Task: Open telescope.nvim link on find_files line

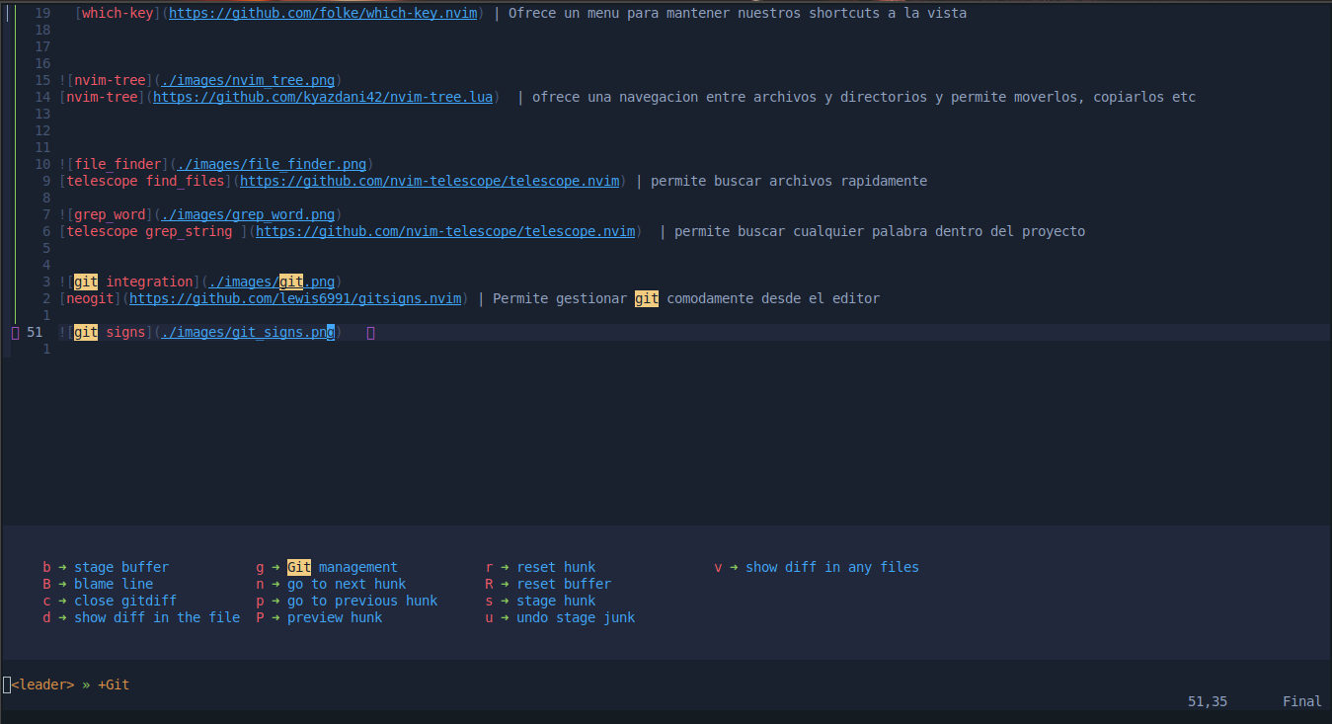Action: 430,181
